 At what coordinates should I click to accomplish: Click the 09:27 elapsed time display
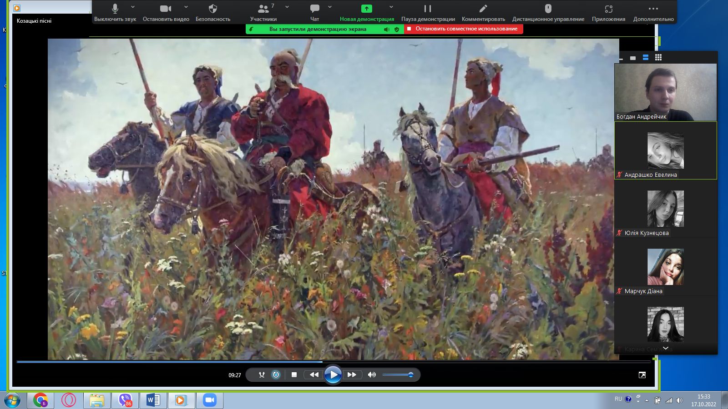pos(235,375)
